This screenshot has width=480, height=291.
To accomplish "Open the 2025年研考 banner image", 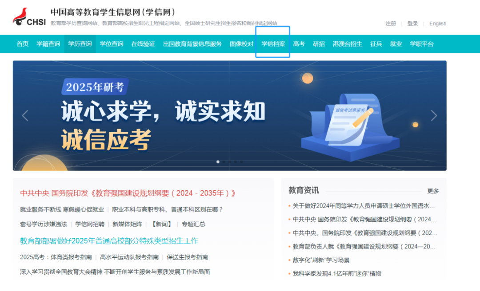I will click(230, 115).
